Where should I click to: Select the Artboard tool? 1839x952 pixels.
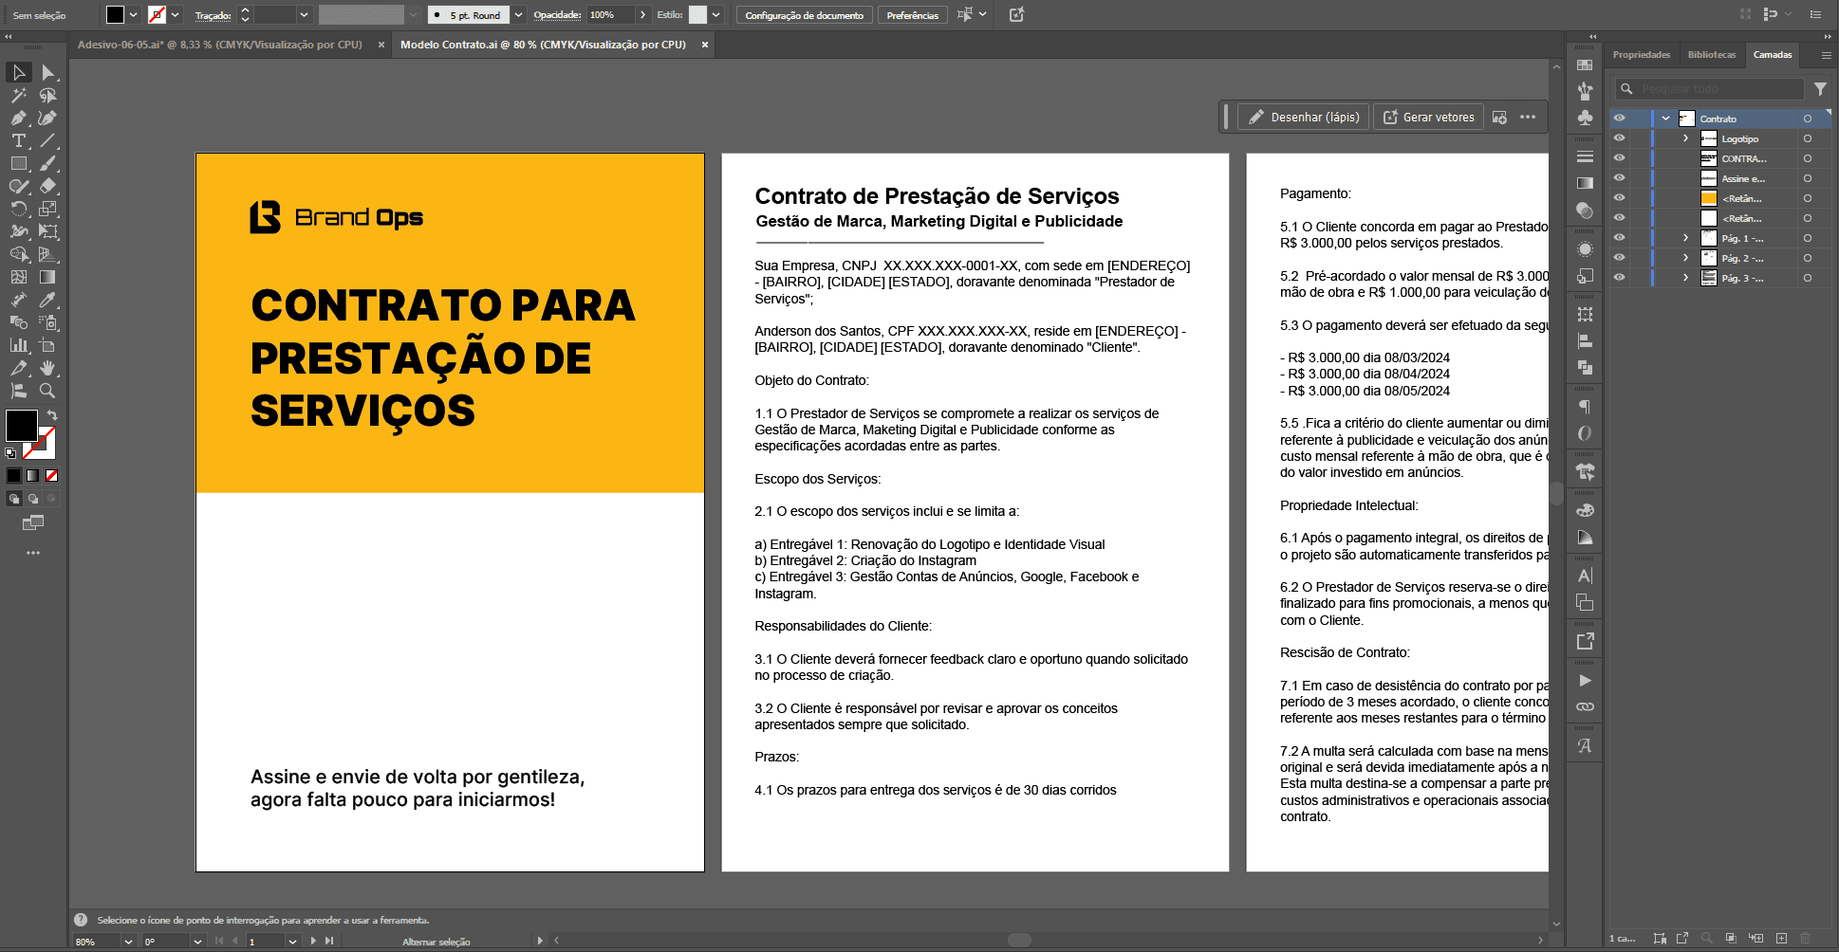(48, 346)
